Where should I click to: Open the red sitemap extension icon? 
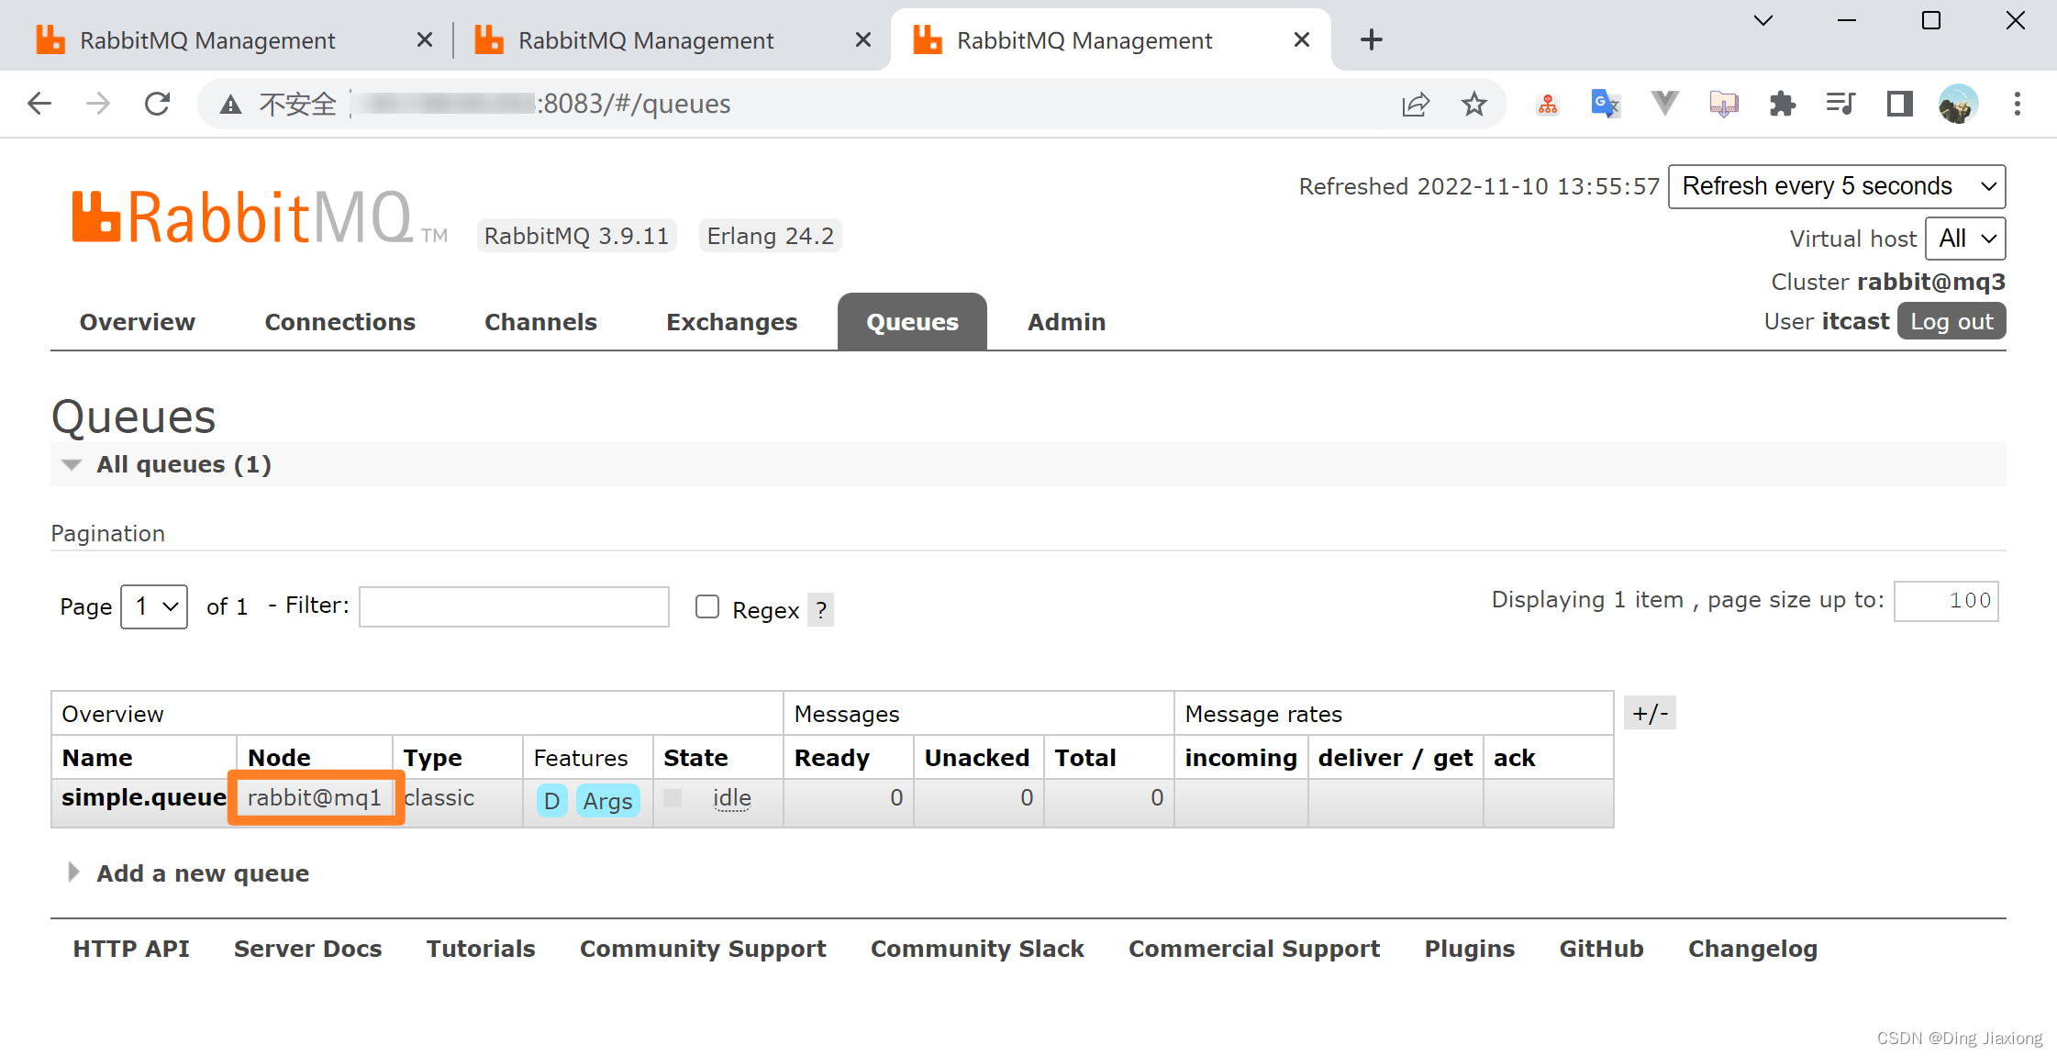(1548, 105)
